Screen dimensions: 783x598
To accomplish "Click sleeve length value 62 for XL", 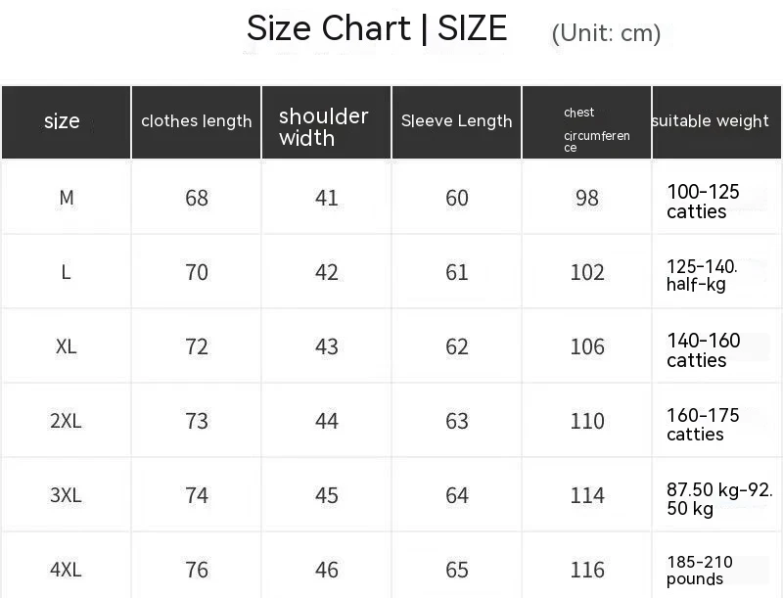I will pos(457,346).
